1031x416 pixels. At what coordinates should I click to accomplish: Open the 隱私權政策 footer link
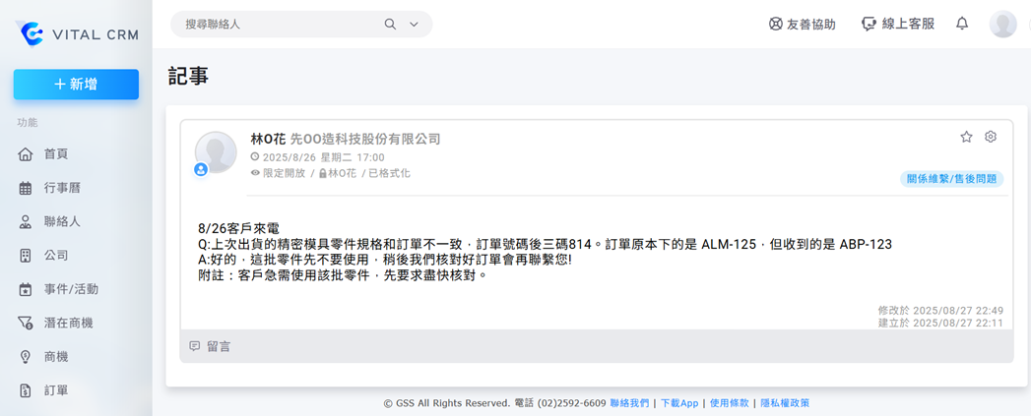(x=785, y=403)
